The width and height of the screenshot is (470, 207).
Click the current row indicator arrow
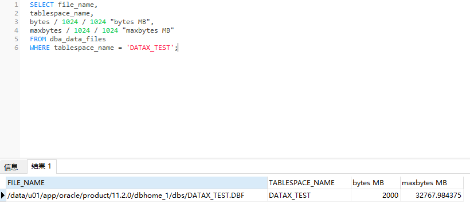pyautogui.click(x=3, y=196)
